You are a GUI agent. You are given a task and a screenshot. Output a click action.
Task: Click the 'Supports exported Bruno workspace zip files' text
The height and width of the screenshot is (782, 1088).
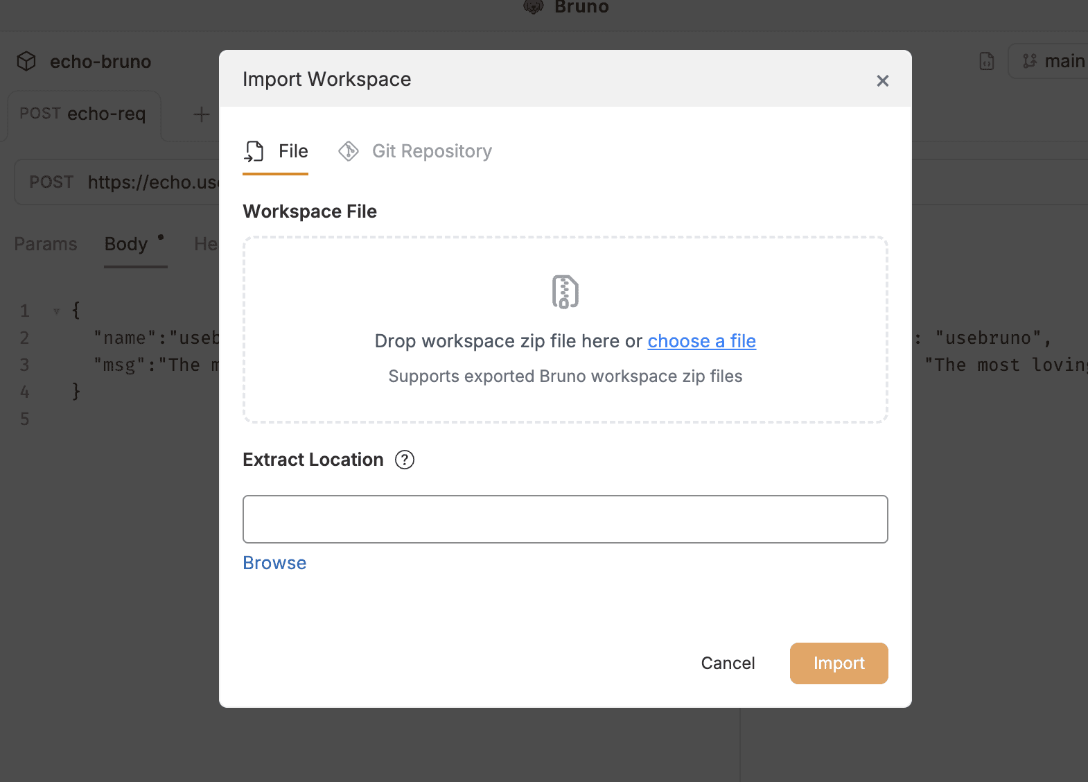(565, 376)
